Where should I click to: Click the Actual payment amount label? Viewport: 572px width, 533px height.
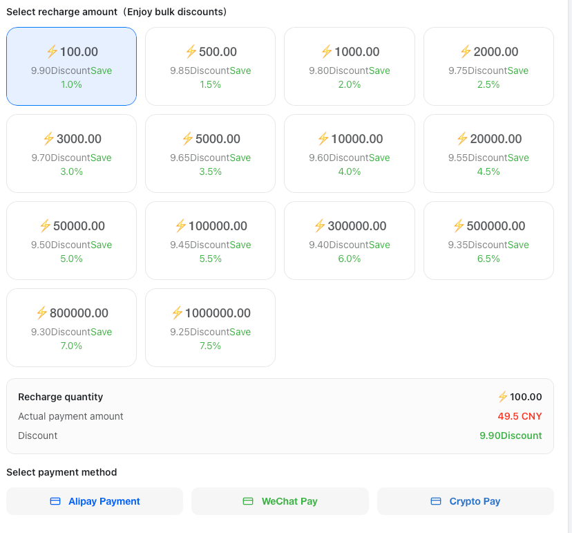[70, 416]
